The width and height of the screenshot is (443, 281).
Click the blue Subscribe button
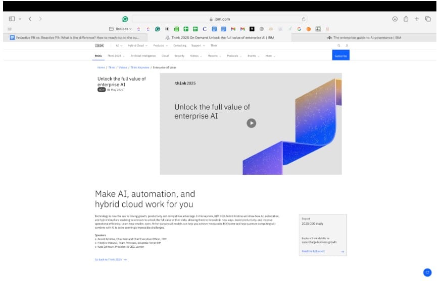340,56
